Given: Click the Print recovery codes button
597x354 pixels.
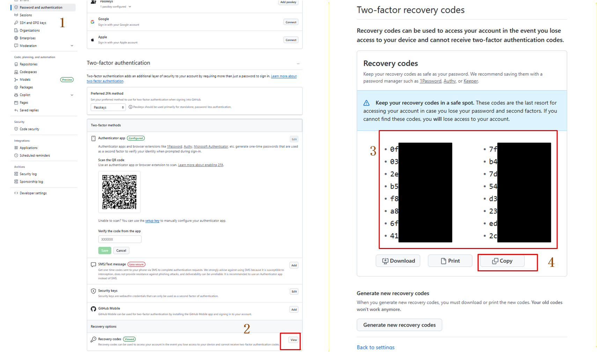Looking at the screenshot, I should 450,261.
